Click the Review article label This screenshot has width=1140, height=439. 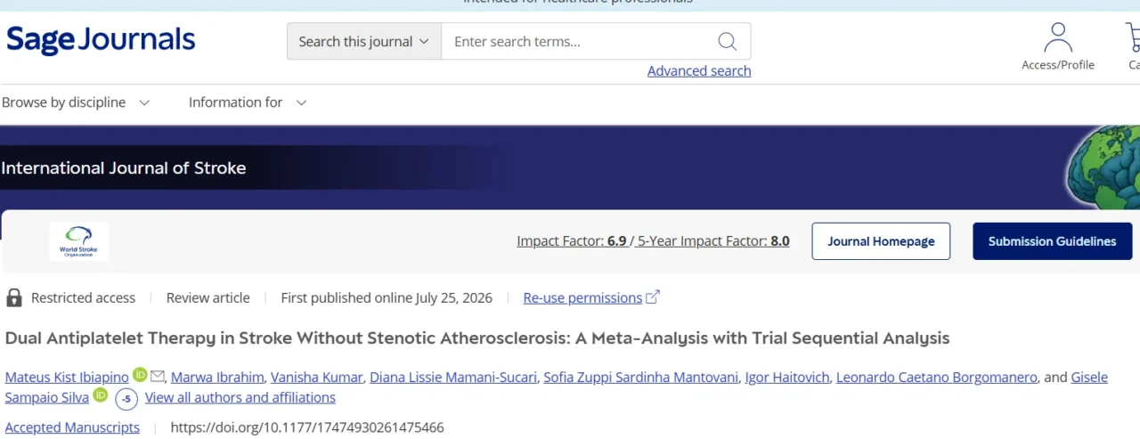tap(208, 298)
